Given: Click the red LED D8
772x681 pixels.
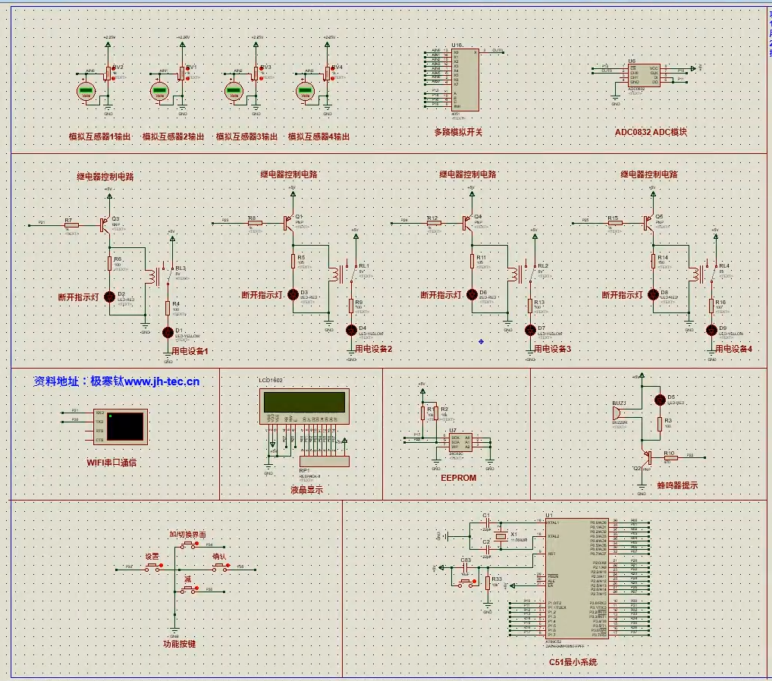Looking at the screenshot, I should point(654,294).
